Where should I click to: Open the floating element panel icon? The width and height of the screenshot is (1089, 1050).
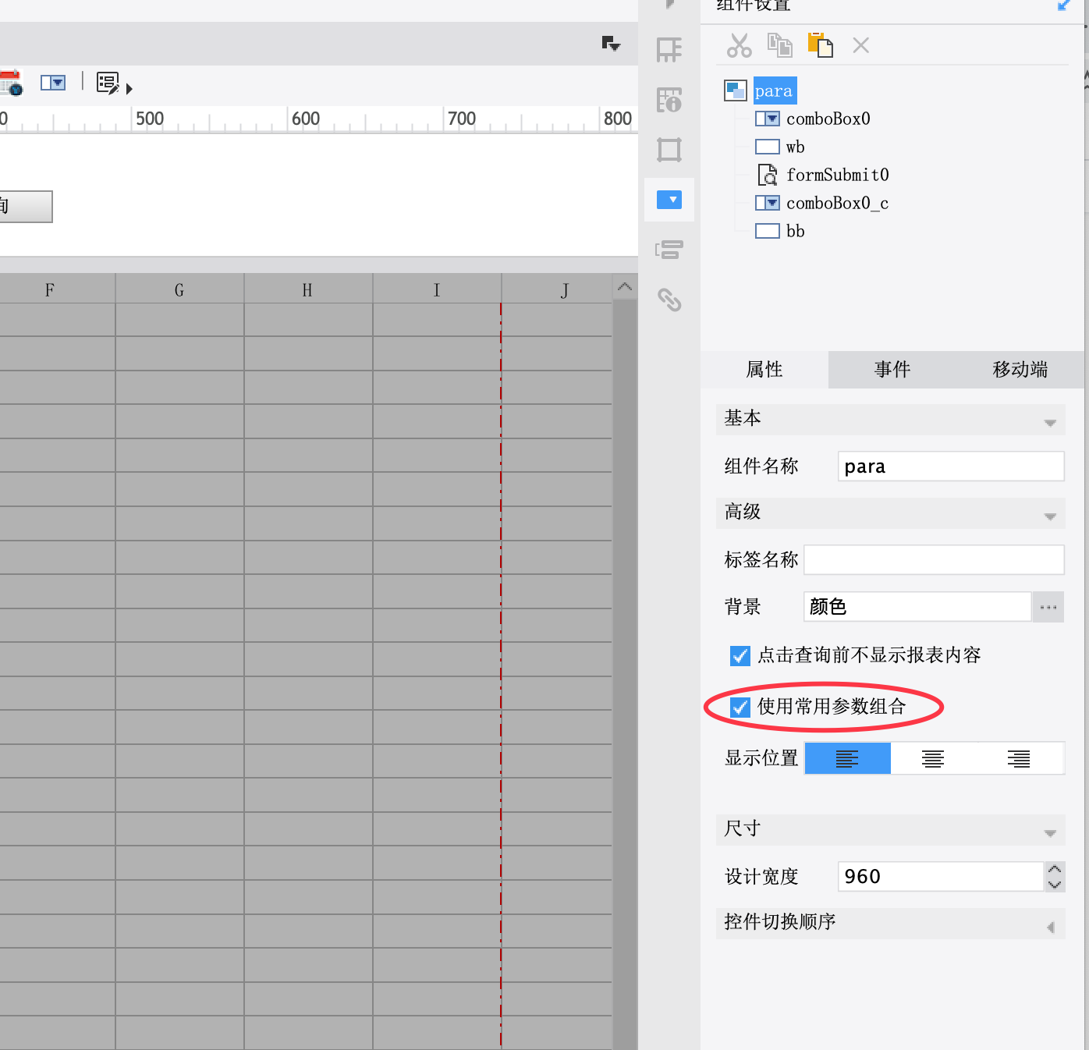point(669,150)
